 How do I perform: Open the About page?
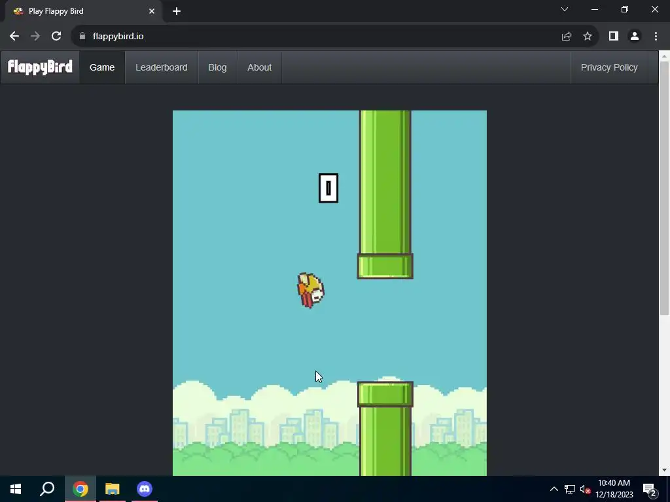(259, 67)
